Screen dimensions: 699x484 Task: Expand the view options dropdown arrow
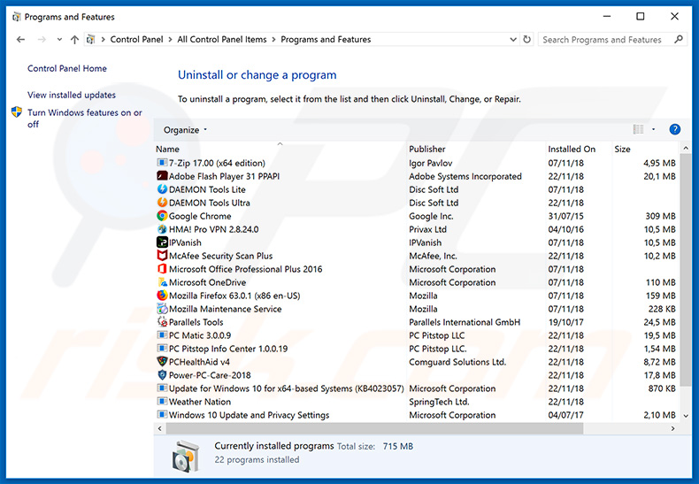pyautogui.click(x=654, y=130)
